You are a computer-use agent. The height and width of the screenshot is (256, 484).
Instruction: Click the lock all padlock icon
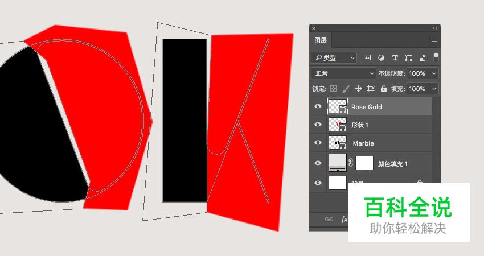coord(384,89)
